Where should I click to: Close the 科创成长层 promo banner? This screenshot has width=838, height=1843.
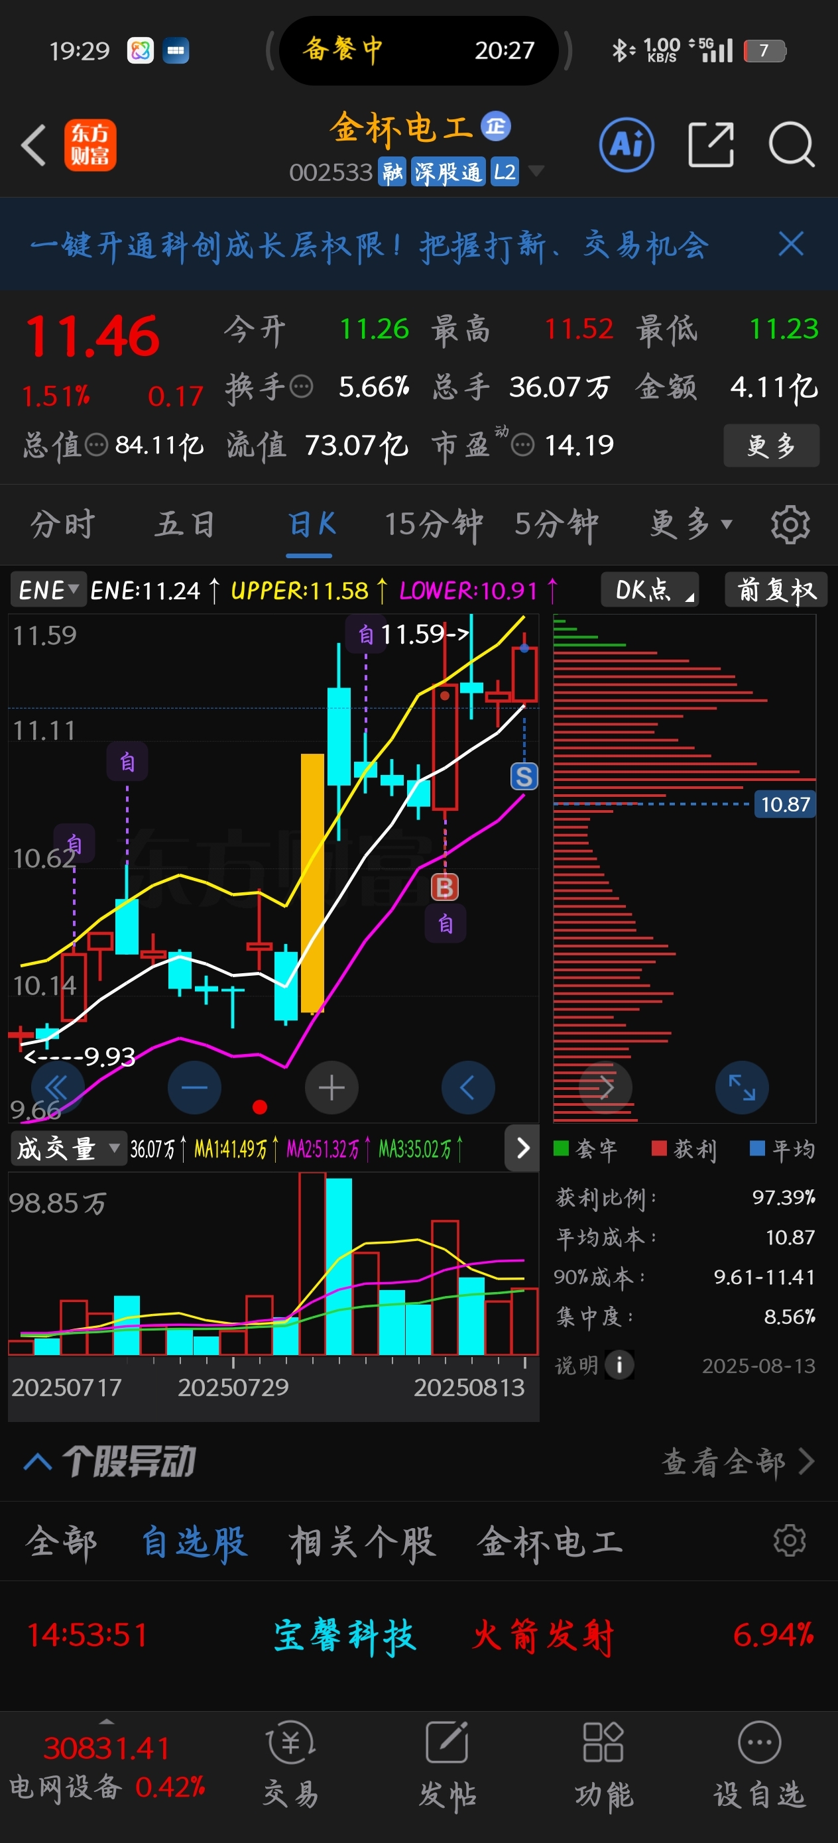(791, 244)
